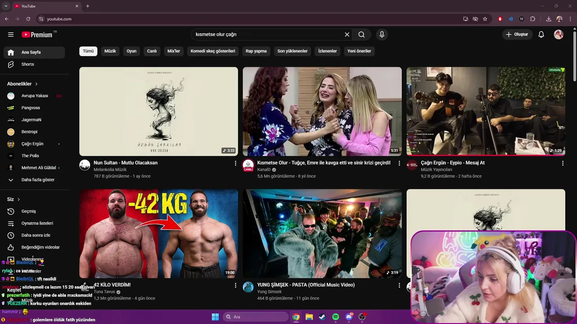Open the KanalD channel avatar
This screenshot has width=577, height=324.
pos(248,165)
